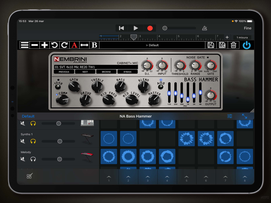Start recording with the red record button

(x=150, y=28)
